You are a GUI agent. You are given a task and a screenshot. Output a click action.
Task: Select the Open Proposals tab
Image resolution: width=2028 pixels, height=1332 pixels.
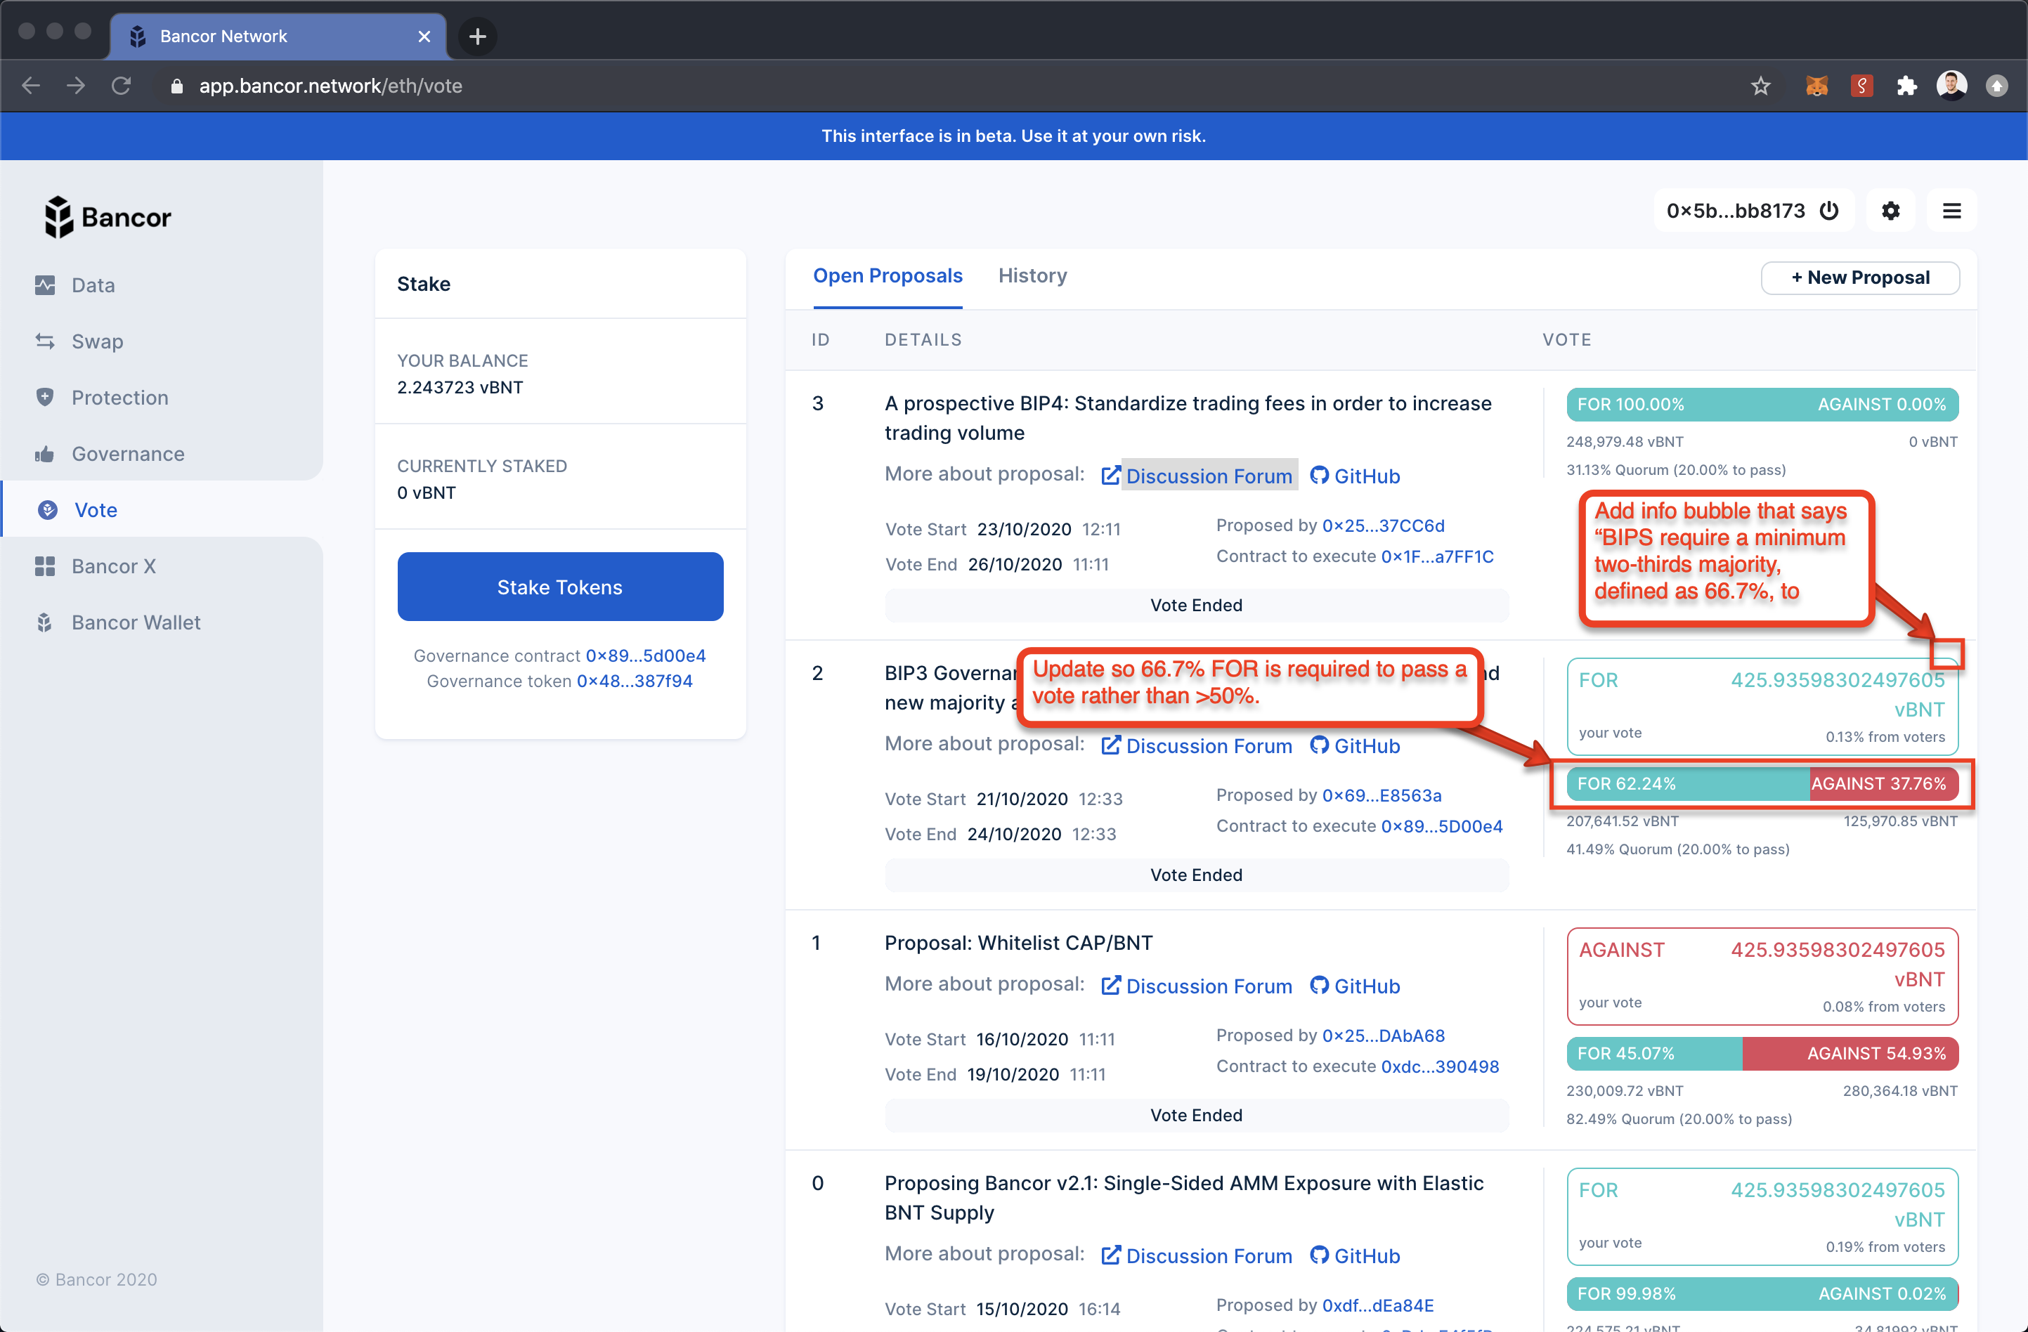(888, 275)
